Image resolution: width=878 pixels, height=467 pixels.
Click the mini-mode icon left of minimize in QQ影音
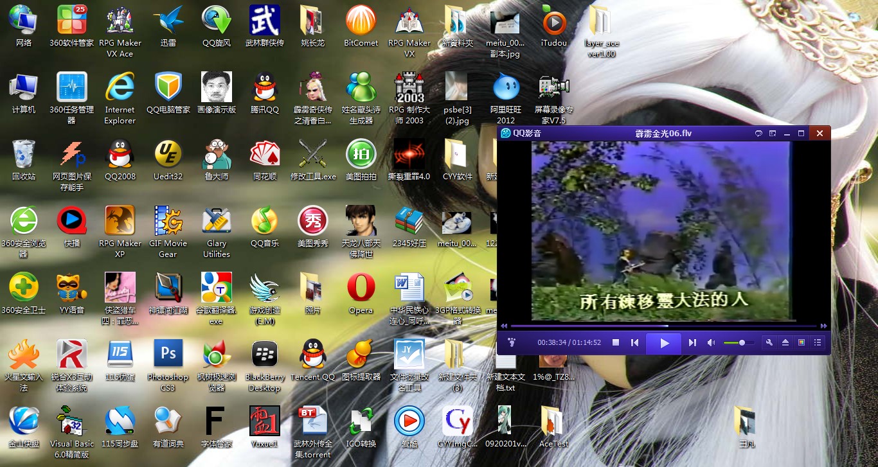point(773,134)
